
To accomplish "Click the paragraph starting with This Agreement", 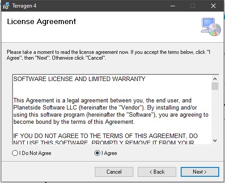I will (111, 111).
